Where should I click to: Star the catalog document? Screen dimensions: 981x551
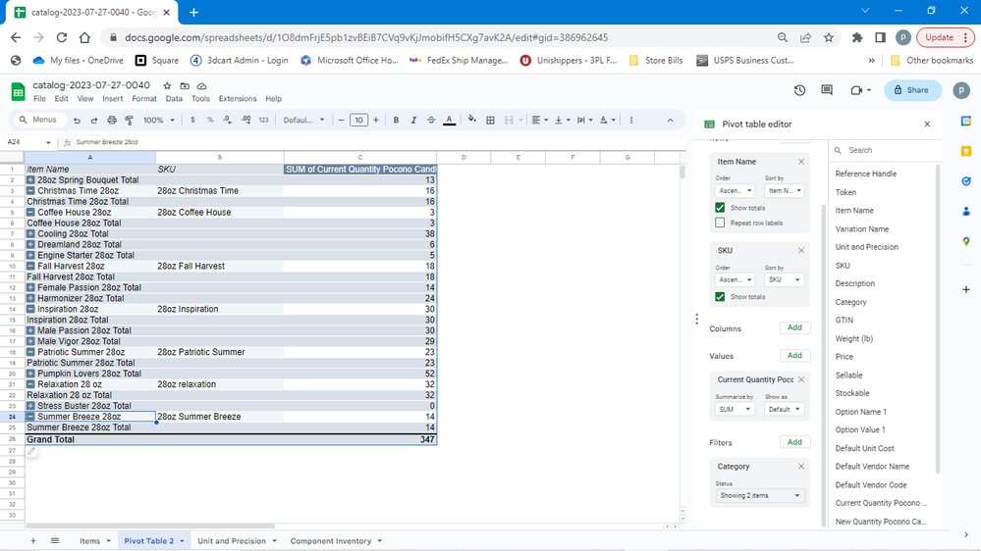point(167,85)
